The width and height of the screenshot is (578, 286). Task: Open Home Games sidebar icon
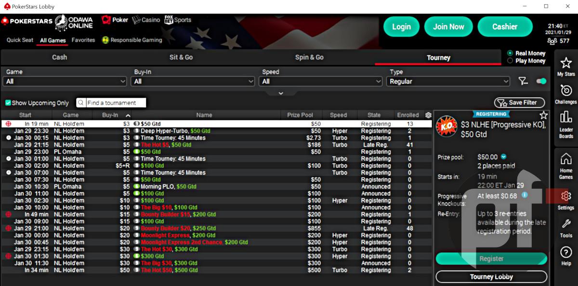point(566,159)
